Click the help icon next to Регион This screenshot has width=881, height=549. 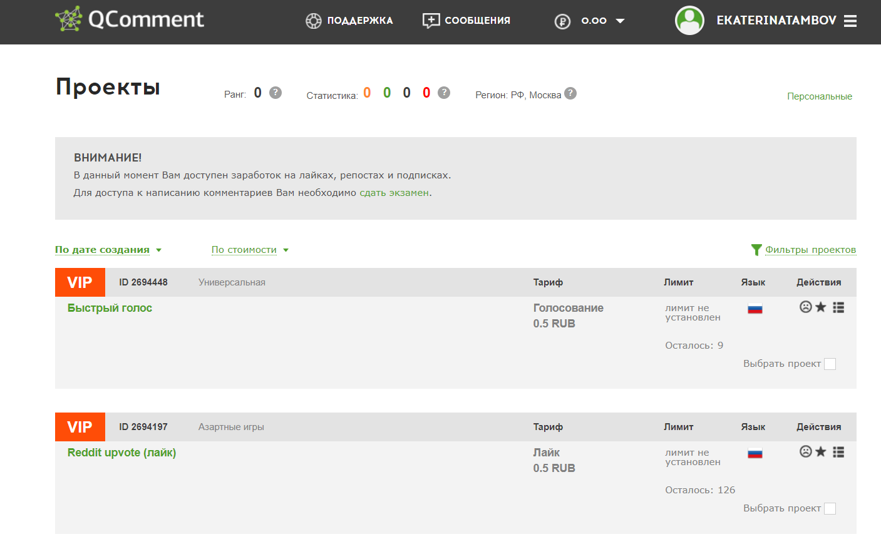click(570, 93)
